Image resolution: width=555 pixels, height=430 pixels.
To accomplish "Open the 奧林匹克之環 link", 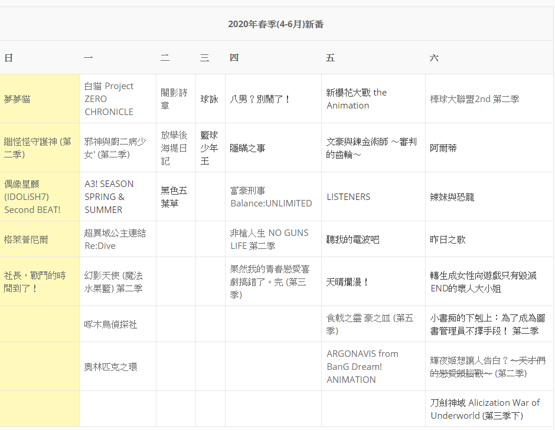I will [110, 367].
